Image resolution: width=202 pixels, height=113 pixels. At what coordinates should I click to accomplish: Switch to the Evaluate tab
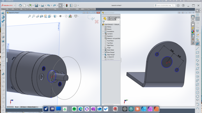[41, 9]
